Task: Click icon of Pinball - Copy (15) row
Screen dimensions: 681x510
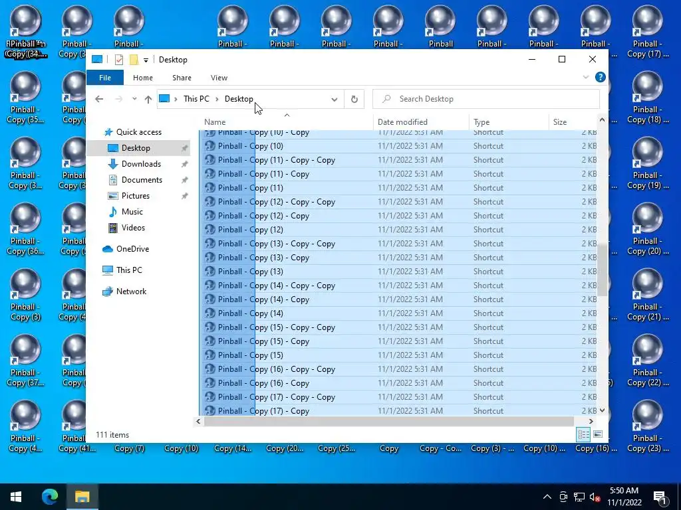Action: pyautogui.click(x=210, y=355)
